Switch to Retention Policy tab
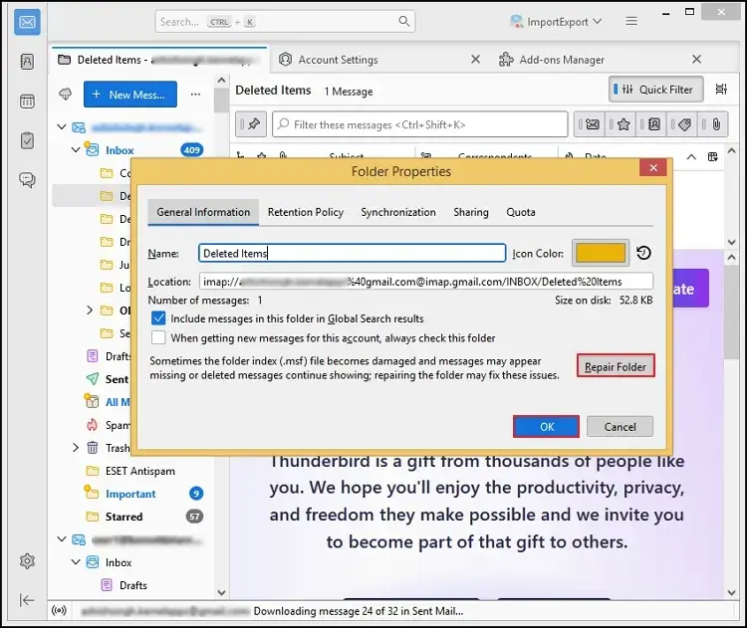Image resolution: width=747 pixels, height=628 pixels. tap(306, 212)
